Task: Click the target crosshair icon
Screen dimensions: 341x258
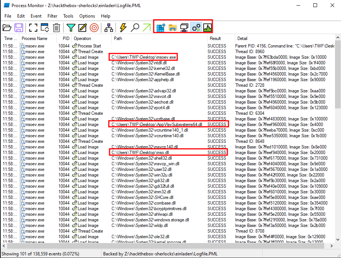Action: (94, 27)
